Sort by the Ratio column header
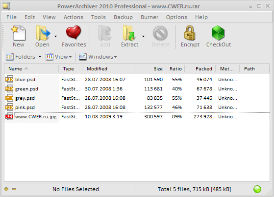Viewport: 274px width, 197px height. pyautogui.click(x=175, y=69)
